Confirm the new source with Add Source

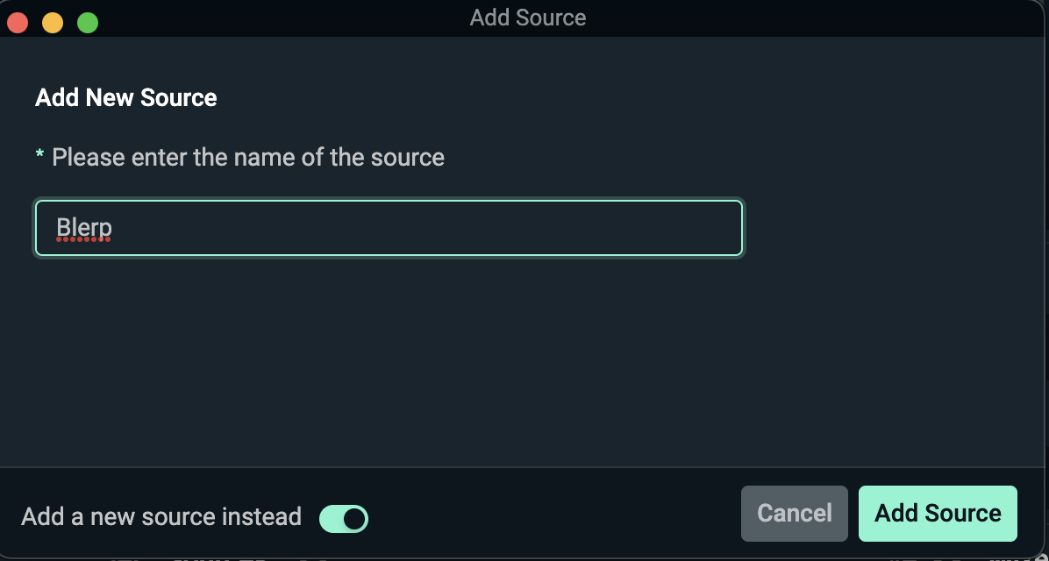point(938,513)
